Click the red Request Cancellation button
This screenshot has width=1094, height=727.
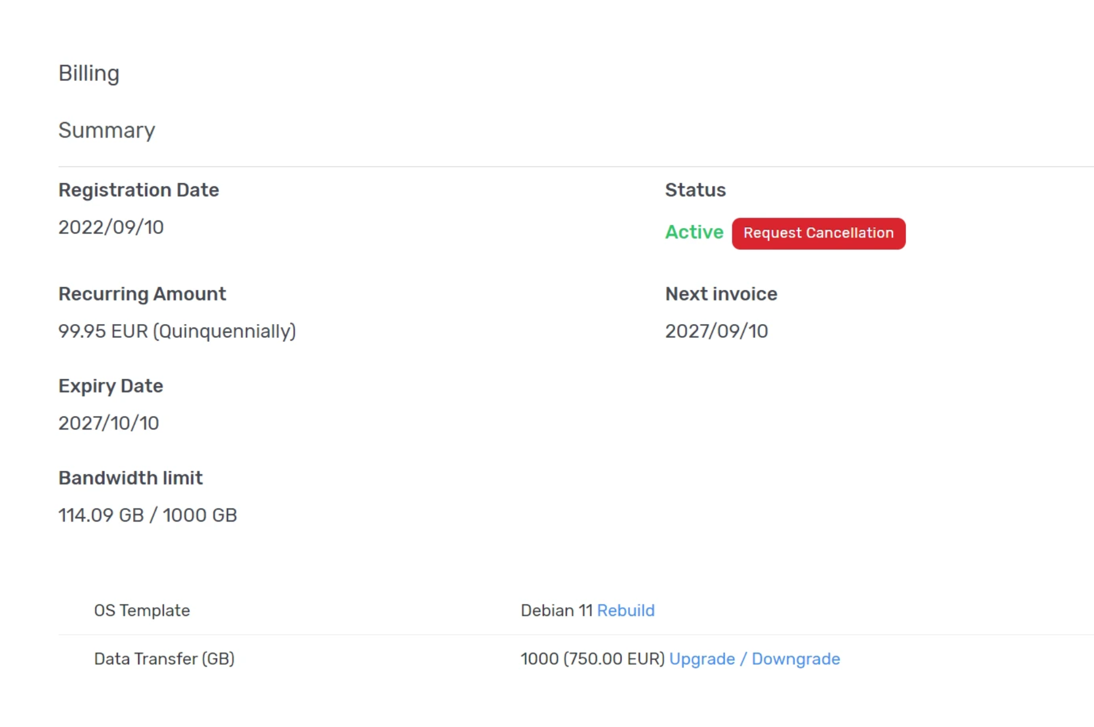(818, 233)
